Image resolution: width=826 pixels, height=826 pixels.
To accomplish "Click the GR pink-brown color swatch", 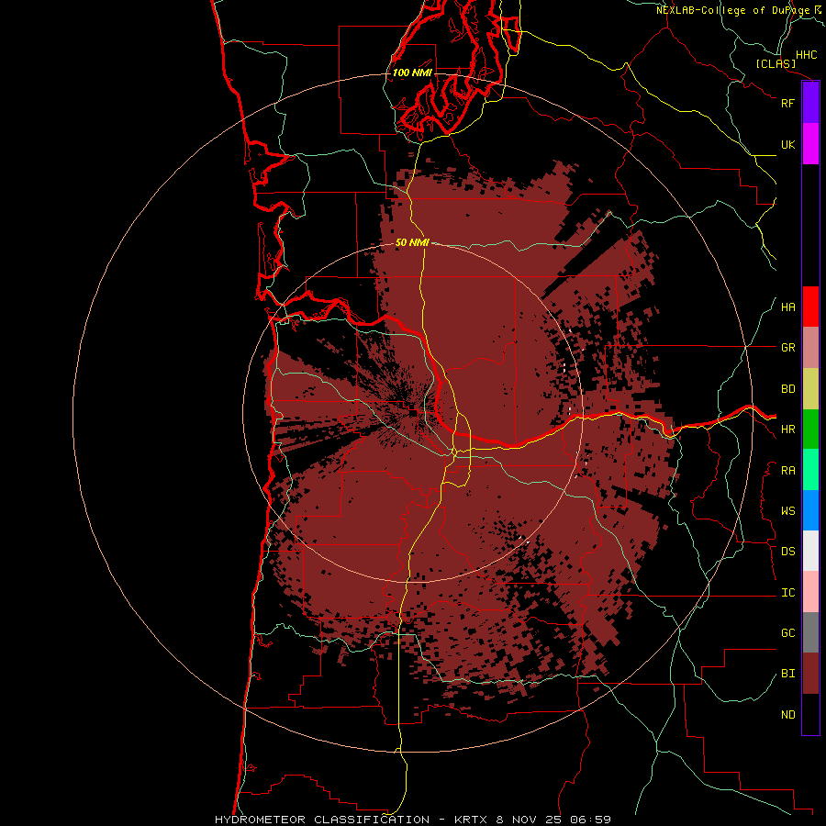I will tap(810, 348).
